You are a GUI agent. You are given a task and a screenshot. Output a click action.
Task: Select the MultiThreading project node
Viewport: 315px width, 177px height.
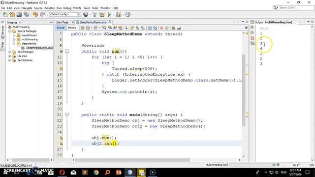point(21,27)
